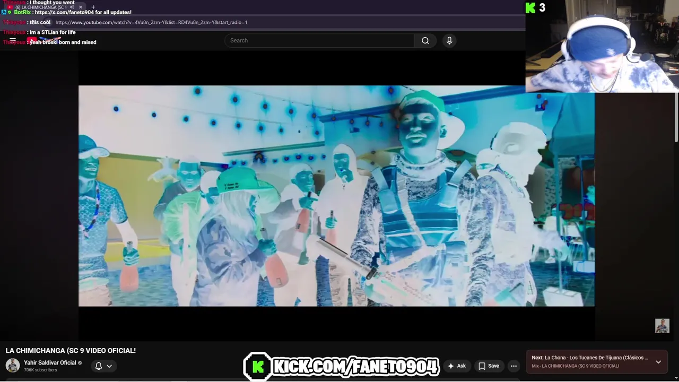Click the Ask button
679x382 pixels.
(x=457, y=366)
